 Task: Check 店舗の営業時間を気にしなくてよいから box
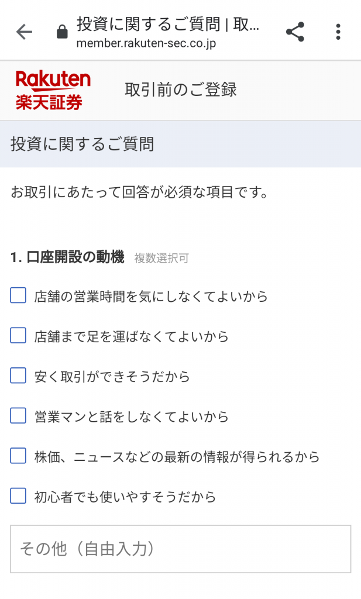18,295
